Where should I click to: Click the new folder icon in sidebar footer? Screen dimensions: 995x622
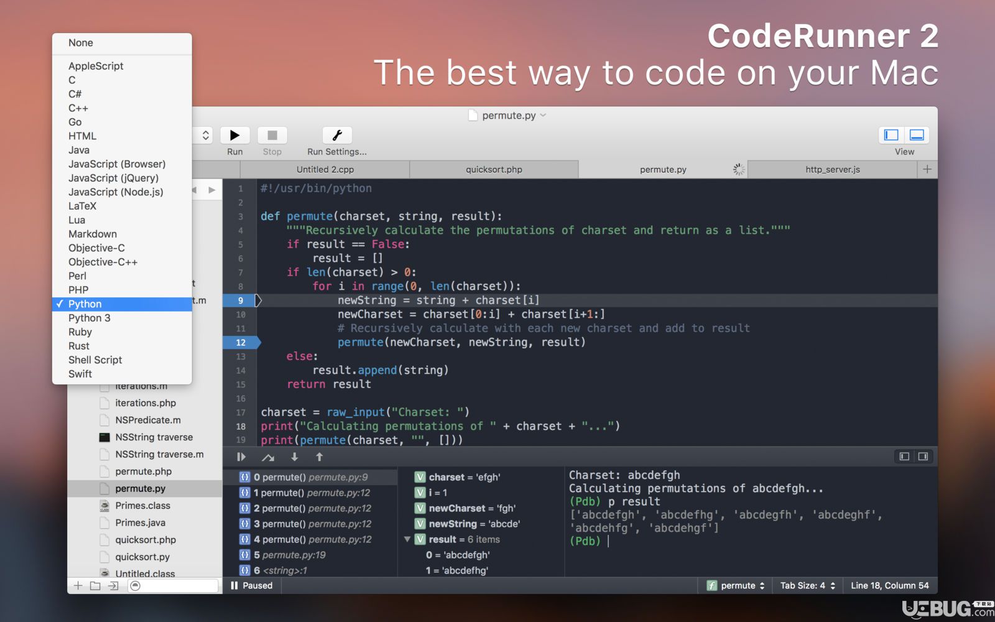click(x=95, y=586)
